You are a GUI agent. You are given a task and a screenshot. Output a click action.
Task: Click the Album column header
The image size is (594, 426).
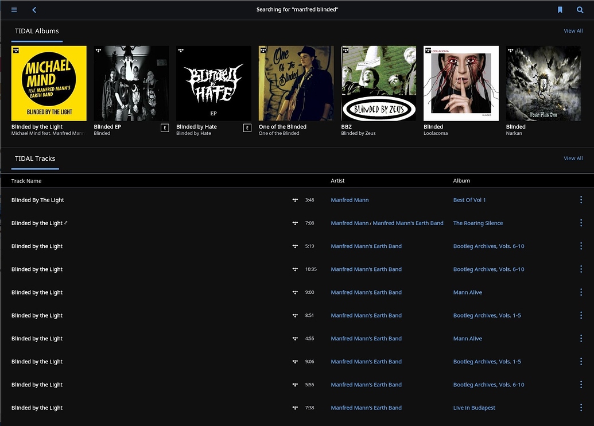tap(461, 181)
